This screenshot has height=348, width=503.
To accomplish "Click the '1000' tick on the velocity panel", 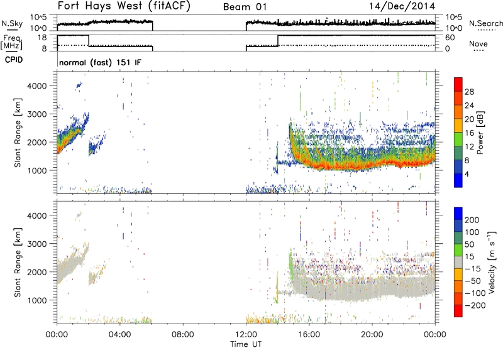I will [x=36, y=300].
